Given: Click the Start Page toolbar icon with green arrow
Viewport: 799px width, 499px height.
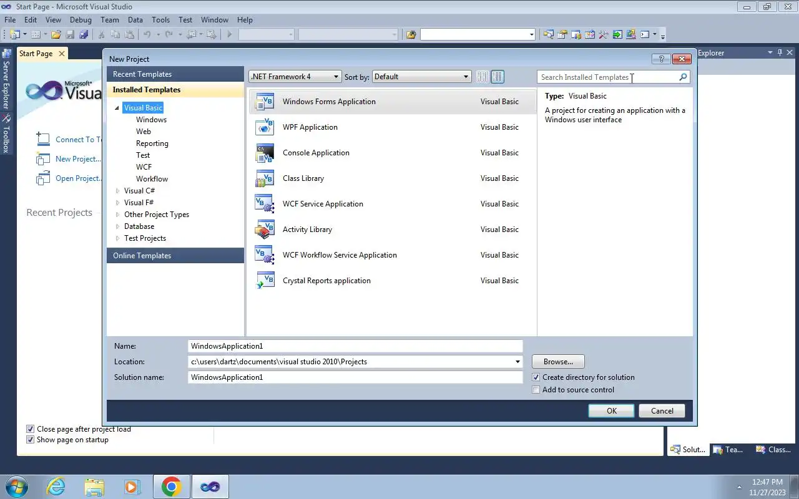Looking at the screenshot, I should (617, 35).
